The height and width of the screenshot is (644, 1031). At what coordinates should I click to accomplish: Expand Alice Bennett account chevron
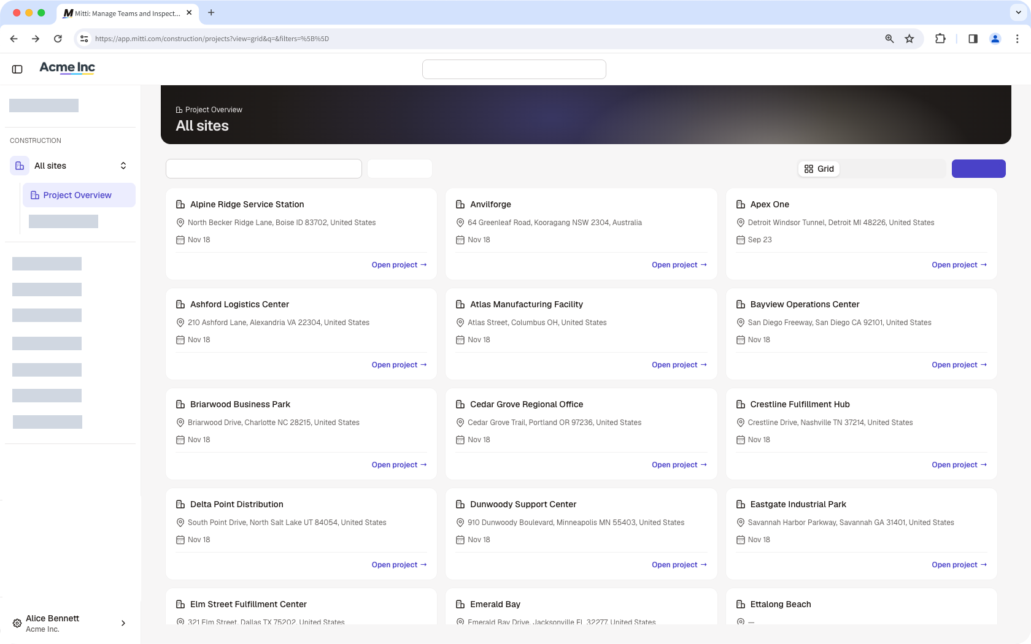tap(123, 623)
